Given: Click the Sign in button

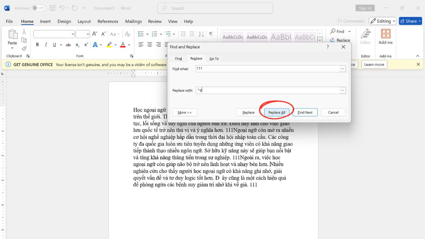Looking at the screenshot, I should pyautogui.click(x=365, y=8).
